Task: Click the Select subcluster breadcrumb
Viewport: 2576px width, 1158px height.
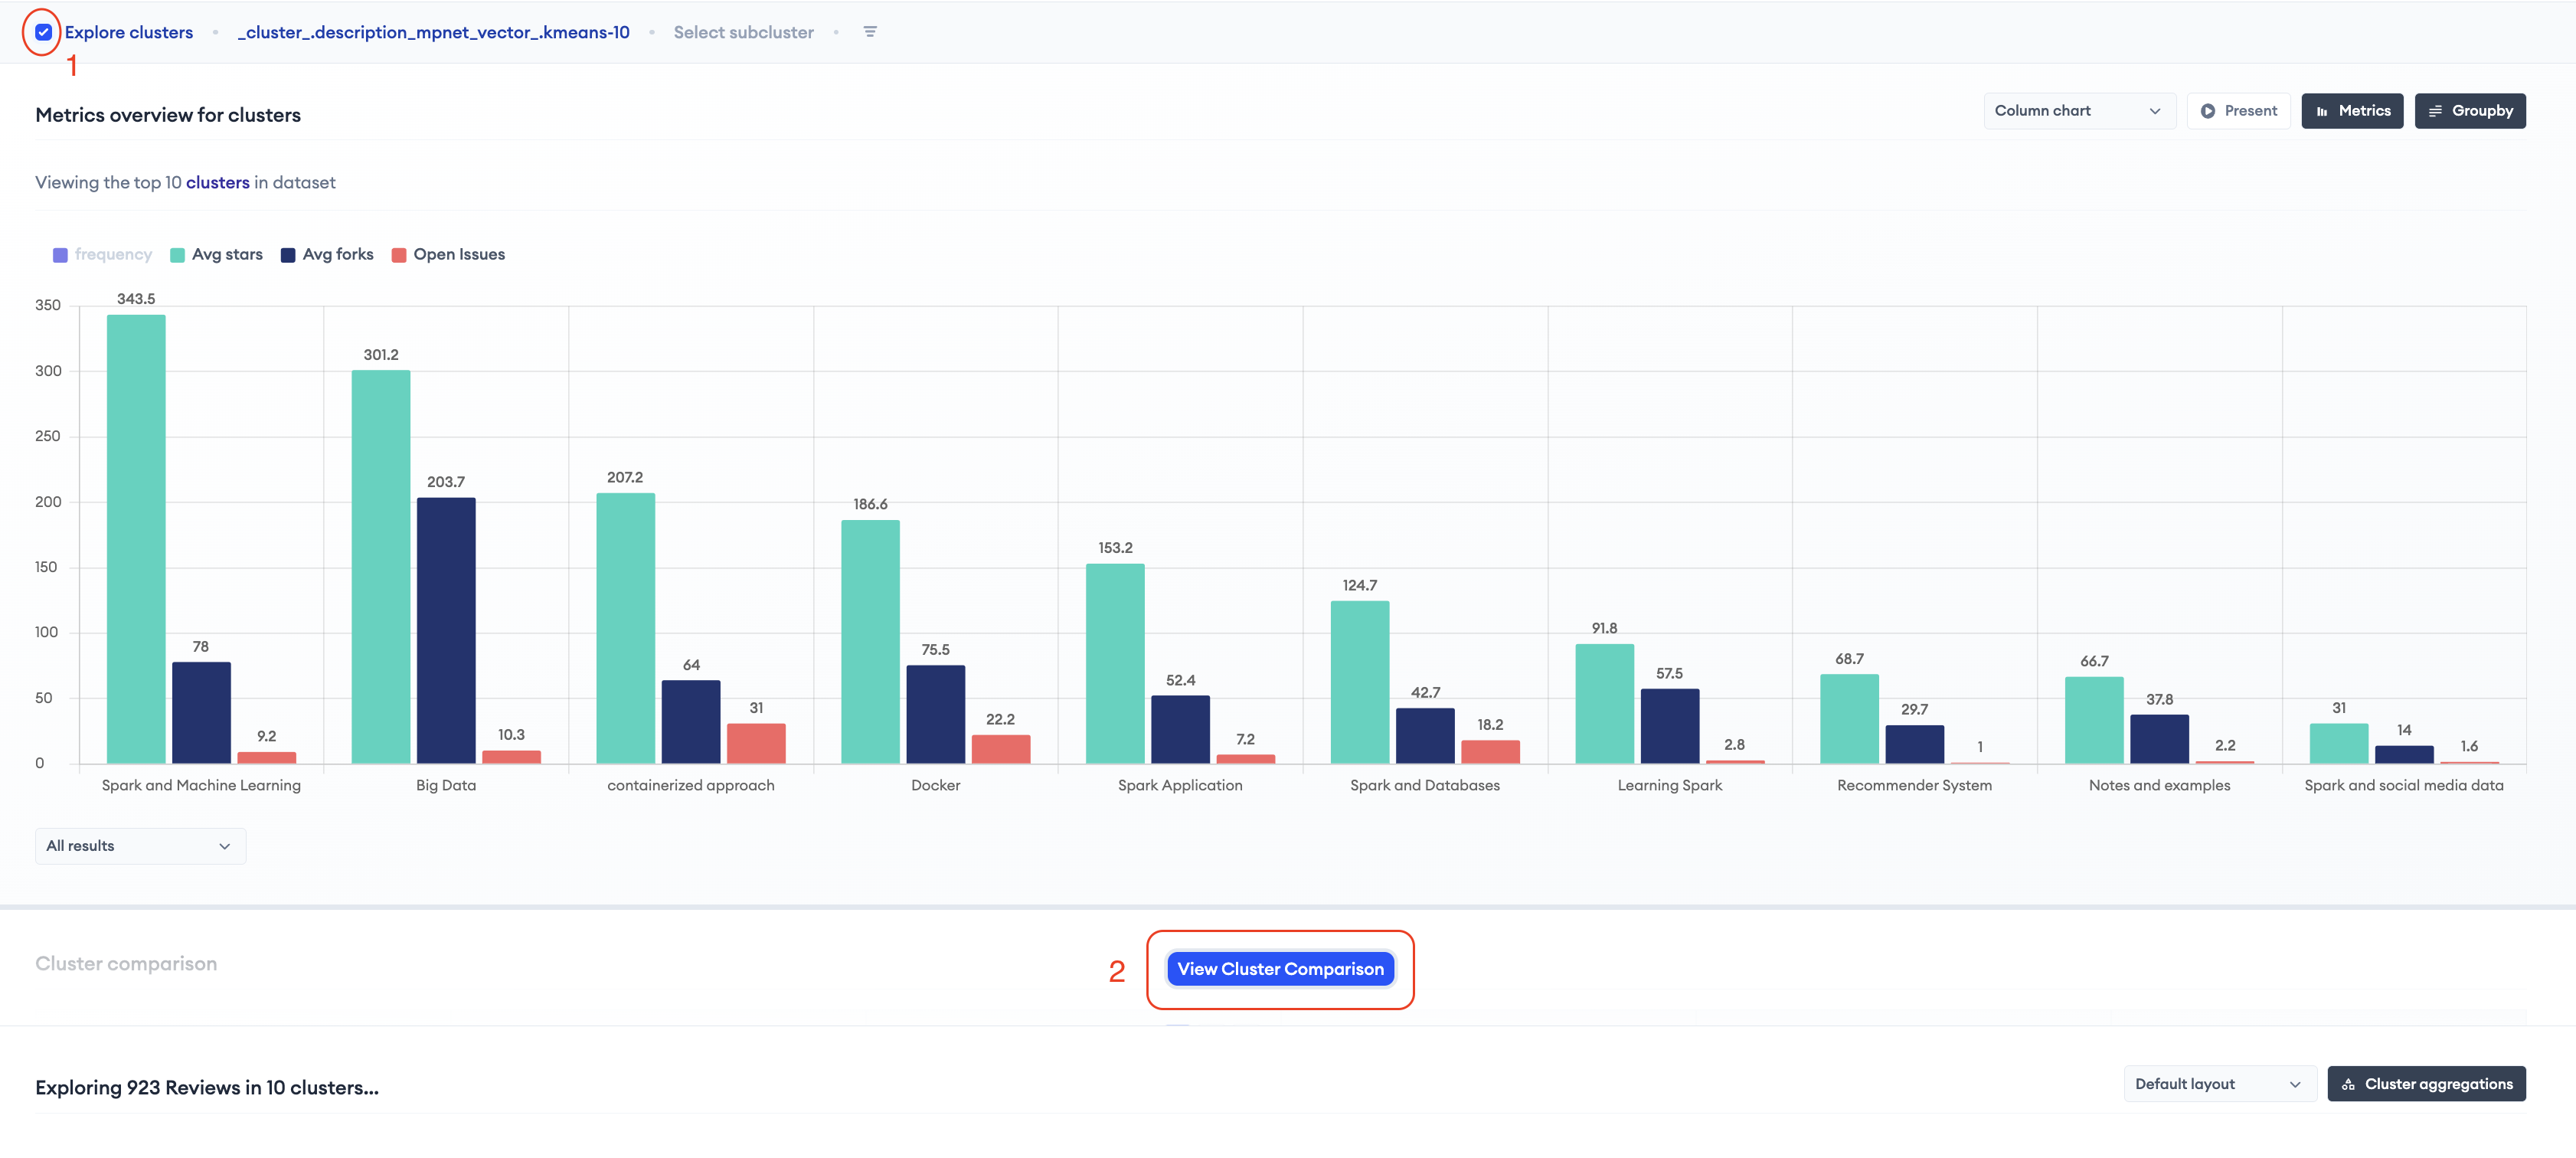Action: pyautogui.click(x=743, y=32)
